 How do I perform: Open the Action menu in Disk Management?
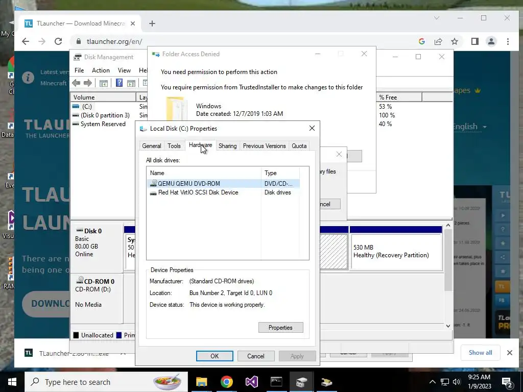click(101, 70)
